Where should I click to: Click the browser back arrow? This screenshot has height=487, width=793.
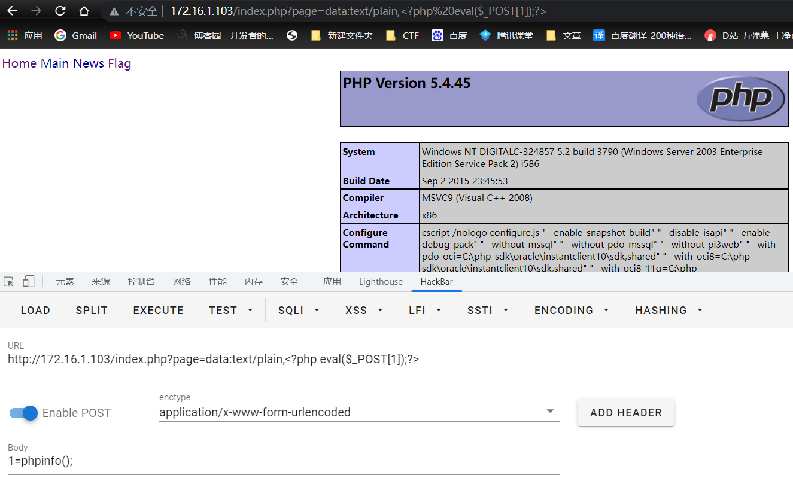coord(12,11)
